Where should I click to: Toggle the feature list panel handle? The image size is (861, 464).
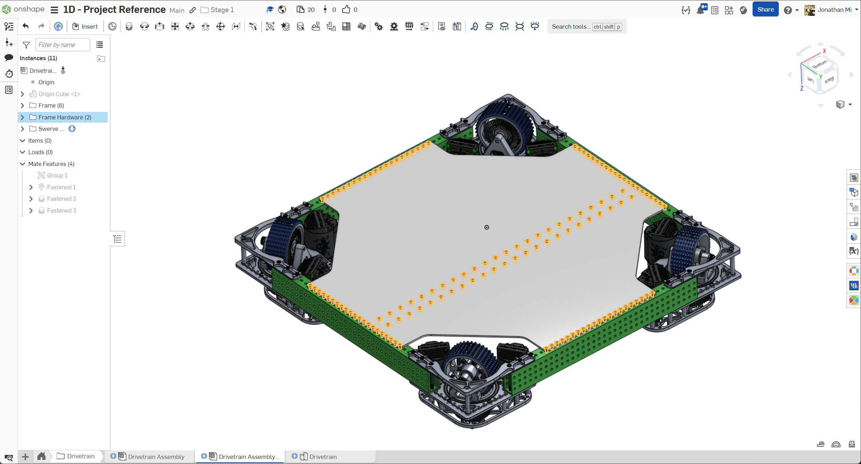[x=117, y=239]
